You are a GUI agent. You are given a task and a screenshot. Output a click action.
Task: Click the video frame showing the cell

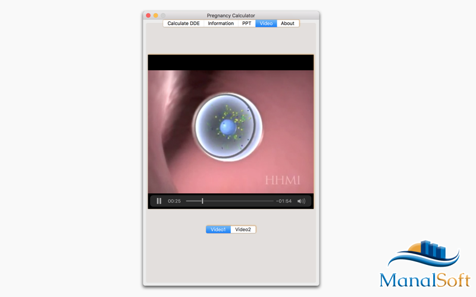click(231, 131)
